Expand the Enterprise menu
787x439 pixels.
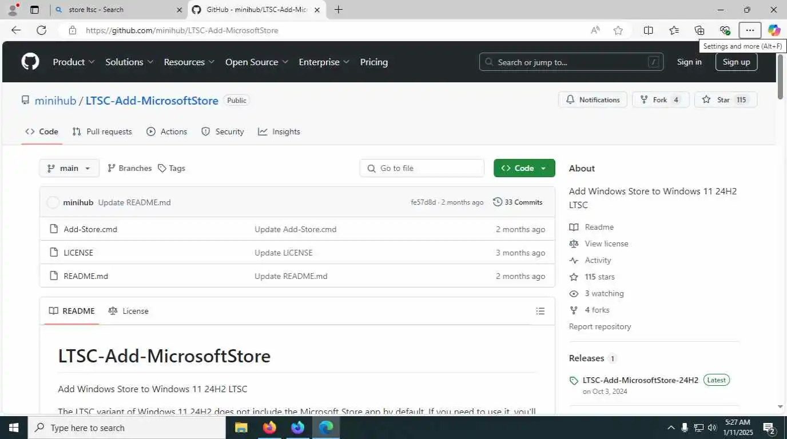coord(324,62)
